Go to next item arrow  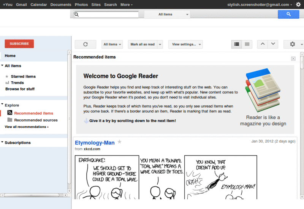coord(273,44)
